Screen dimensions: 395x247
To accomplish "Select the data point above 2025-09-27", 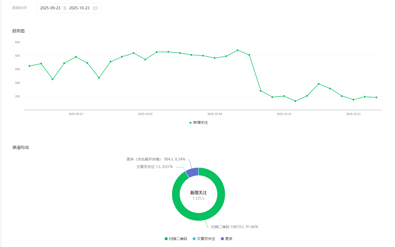I will click(x=76, y=57).
